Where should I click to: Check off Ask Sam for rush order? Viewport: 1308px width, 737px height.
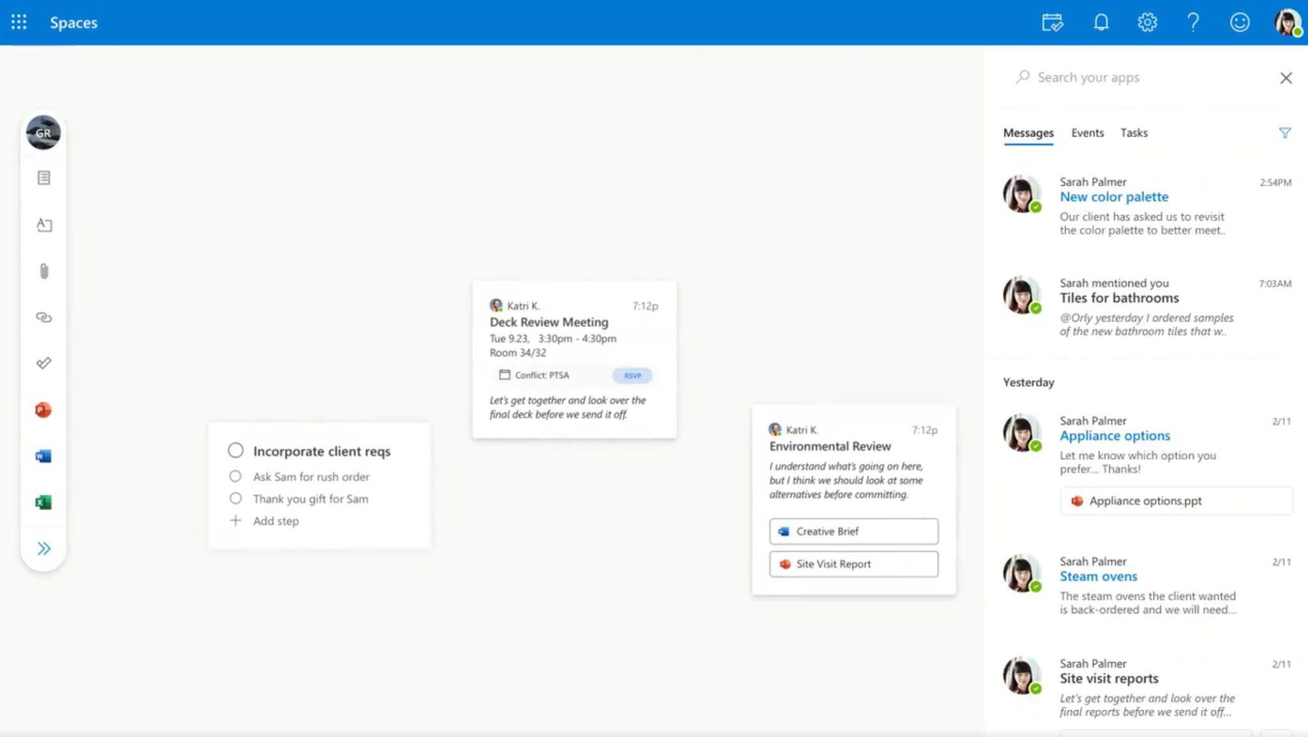point(236,476)
